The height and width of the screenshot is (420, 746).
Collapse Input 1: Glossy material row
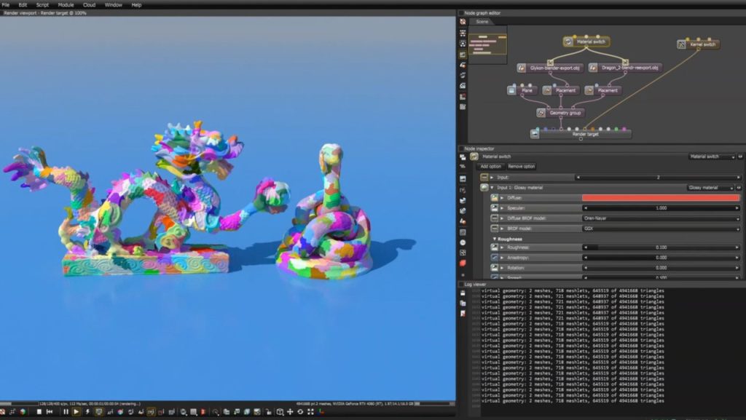coord(492,188)
